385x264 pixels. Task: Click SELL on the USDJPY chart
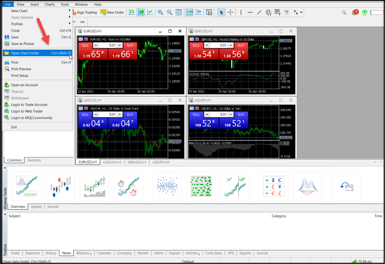click(196, 115)
